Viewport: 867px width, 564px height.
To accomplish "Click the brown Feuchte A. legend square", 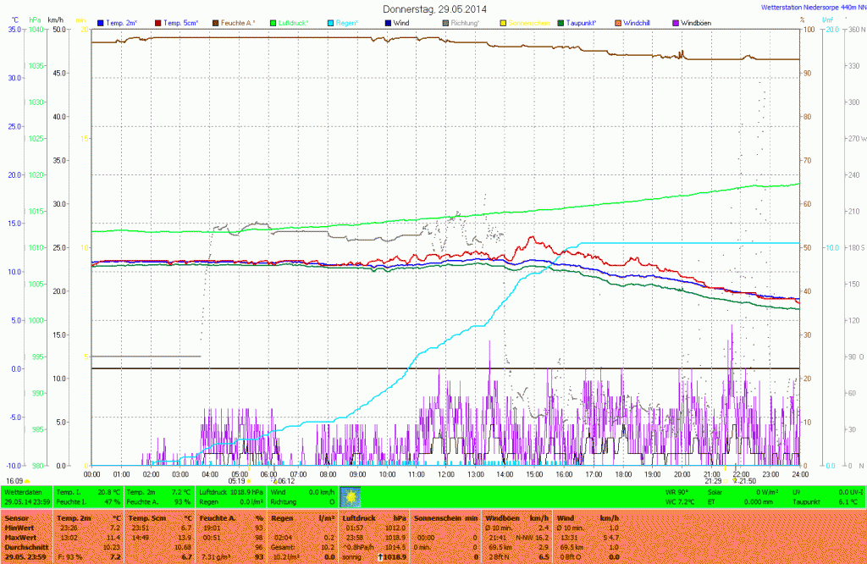I will pyautogui.click(x=216, y=22).
